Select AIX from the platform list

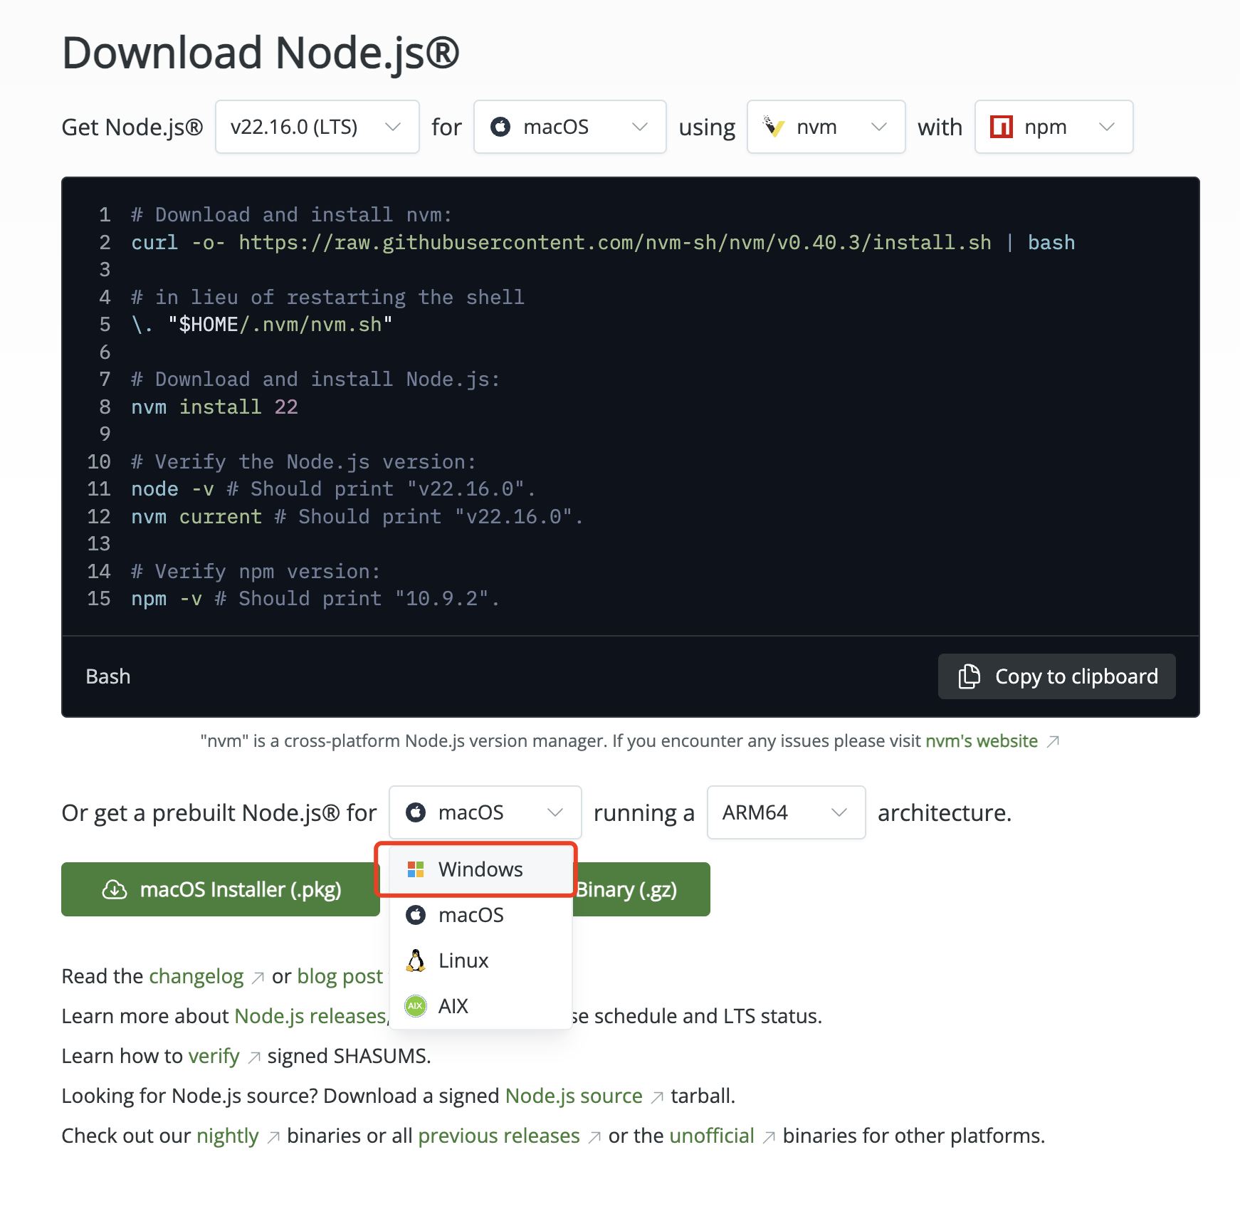coord(481,1006)
